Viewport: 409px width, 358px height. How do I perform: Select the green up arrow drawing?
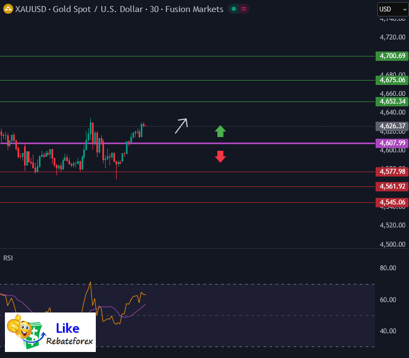click(221, 131)
